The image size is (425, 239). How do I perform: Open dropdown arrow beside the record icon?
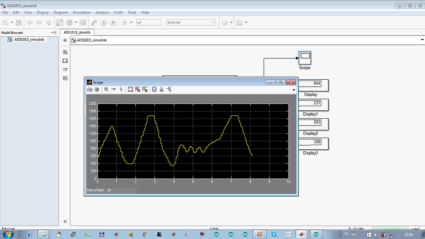click(x=131, y=23)
